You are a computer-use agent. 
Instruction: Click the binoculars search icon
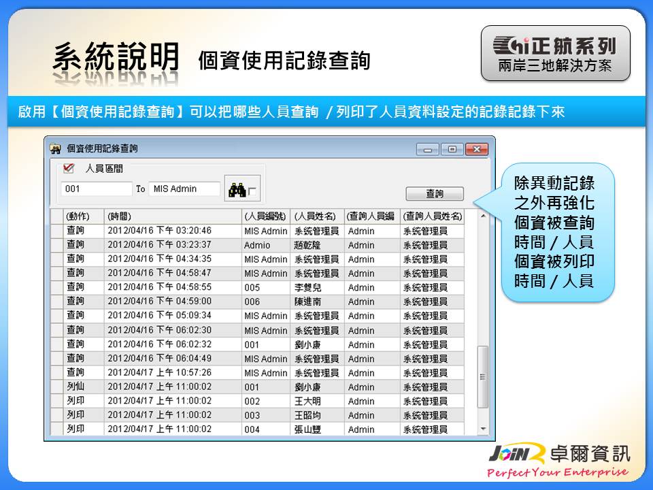click(x=237, y=190)
